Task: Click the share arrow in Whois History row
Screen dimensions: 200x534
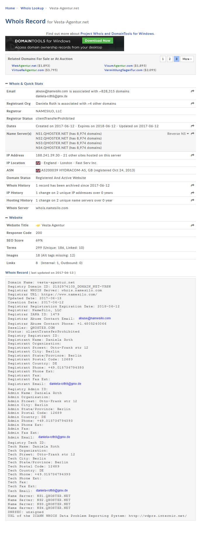Action: (x=192, y=186)
